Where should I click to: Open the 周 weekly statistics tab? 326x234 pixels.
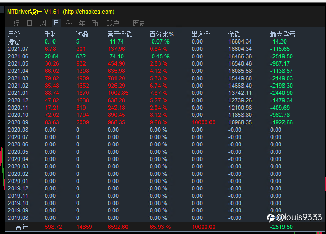(x=43, y=23)
